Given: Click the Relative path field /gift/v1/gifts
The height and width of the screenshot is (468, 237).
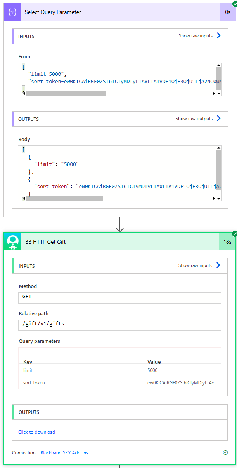Looking at the screenshot, I should 120,325.
